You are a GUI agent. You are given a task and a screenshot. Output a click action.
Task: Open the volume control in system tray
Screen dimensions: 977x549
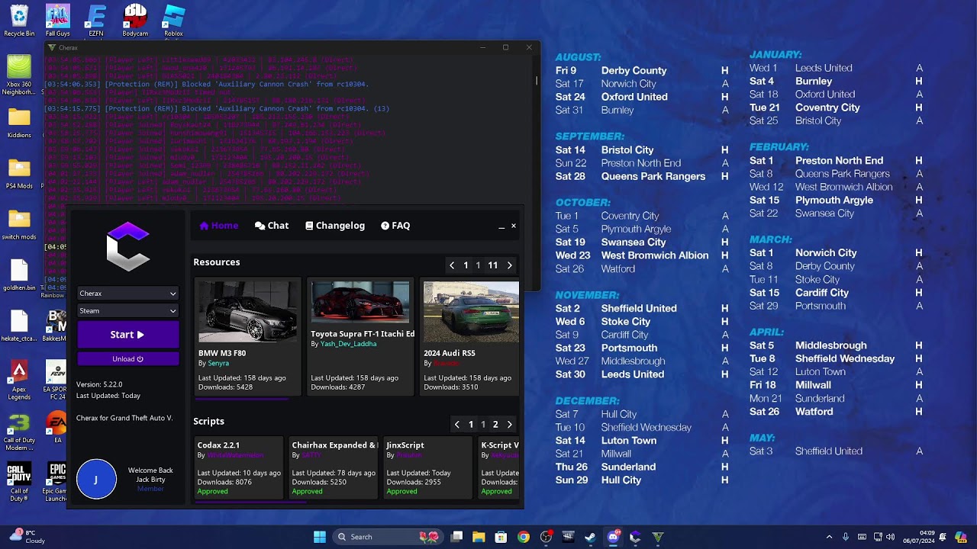[889, 537]
